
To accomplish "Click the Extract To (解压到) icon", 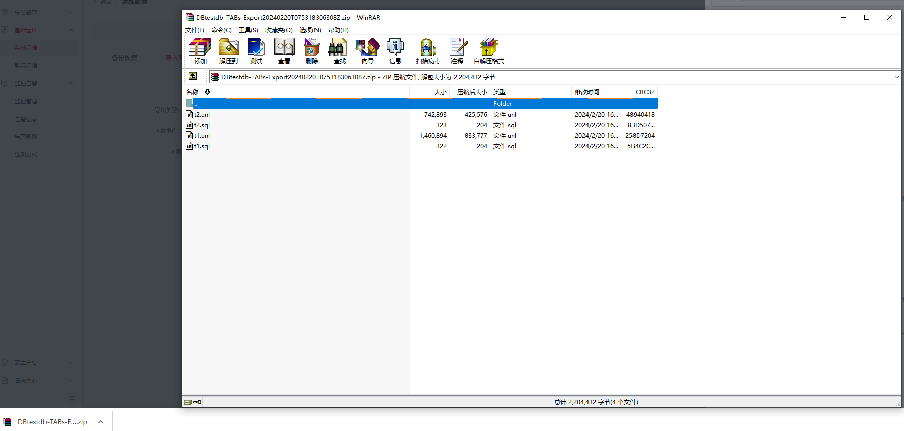I will pyautogui.click(x=229, y=51).
